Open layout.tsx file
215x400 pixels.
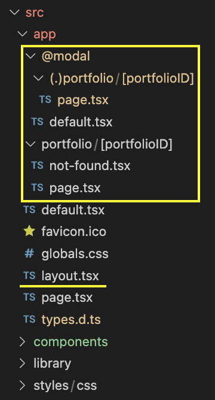tap(70, 276)
